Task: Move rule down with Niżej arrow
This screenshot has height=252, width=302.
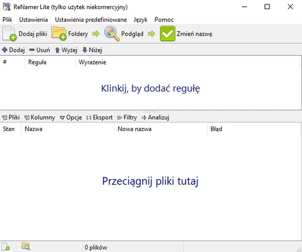Action: [x=92, y=50]
